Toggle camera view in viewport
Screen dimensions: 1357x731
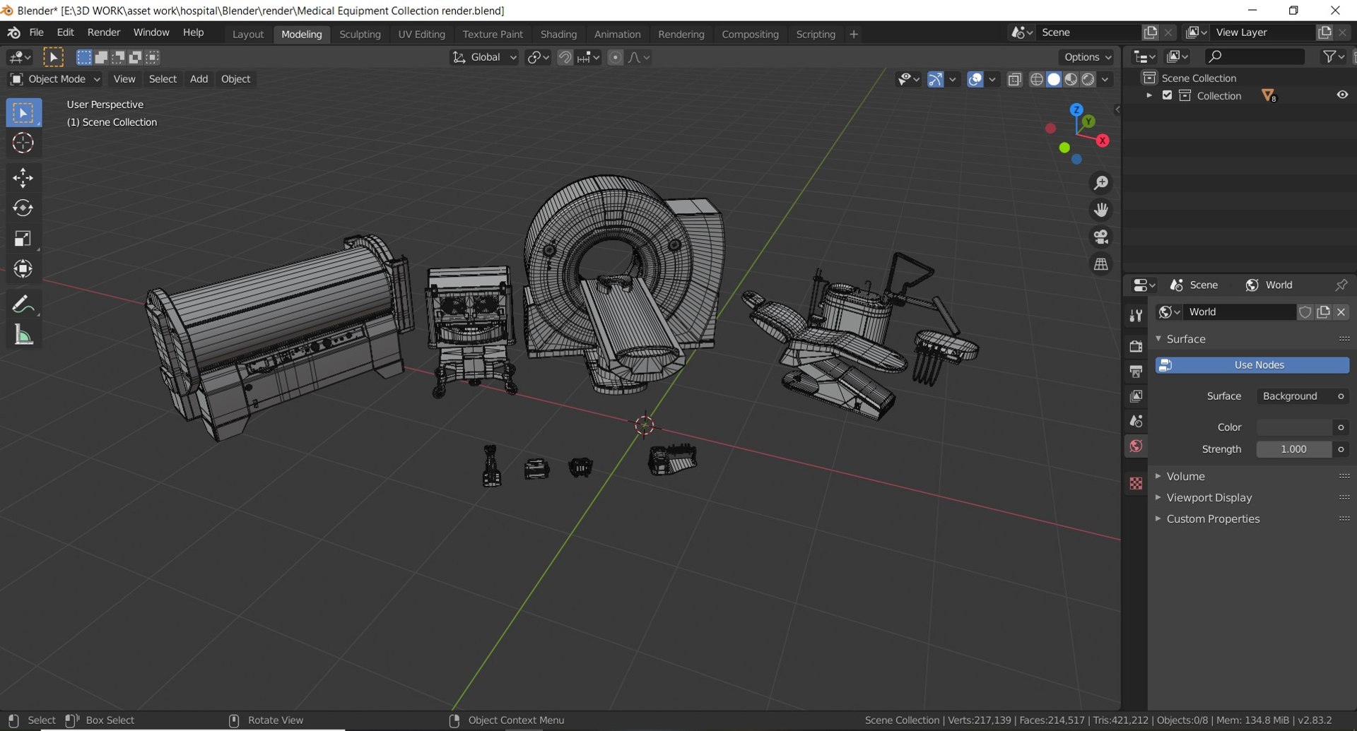tap(1100, 237)
